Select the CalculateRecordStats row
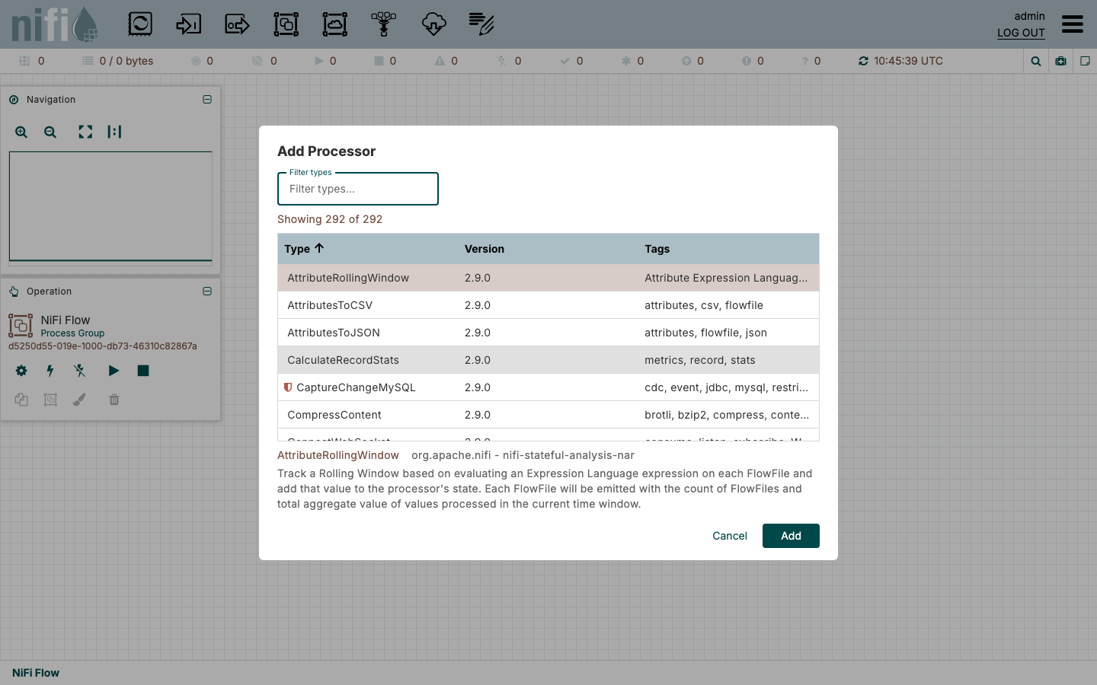1097x685 pixels. click(x=548, y=360)
